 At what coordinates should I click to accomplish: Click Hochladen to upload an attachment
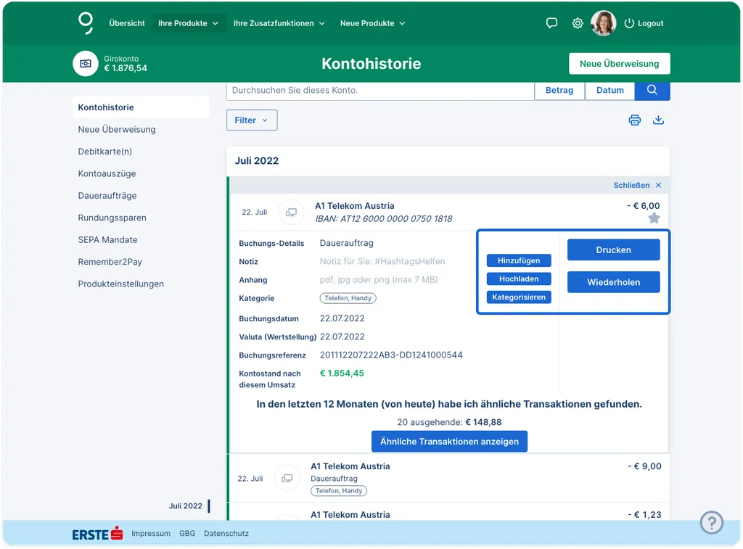pos(519,278)
